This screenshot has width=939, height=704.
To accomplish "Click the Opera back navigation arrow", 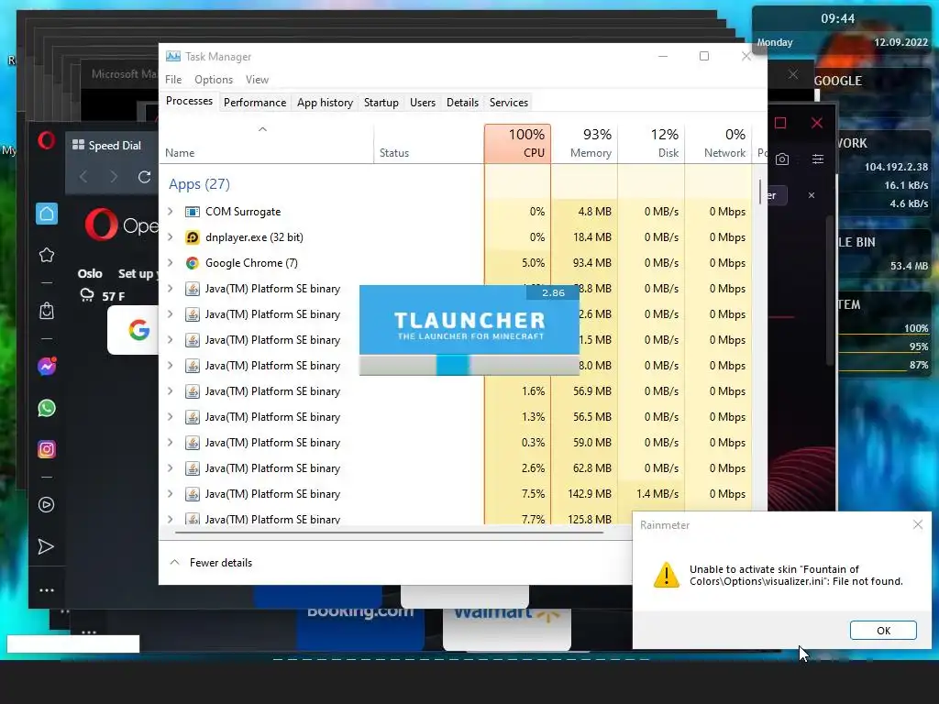I will coord(83,177).
